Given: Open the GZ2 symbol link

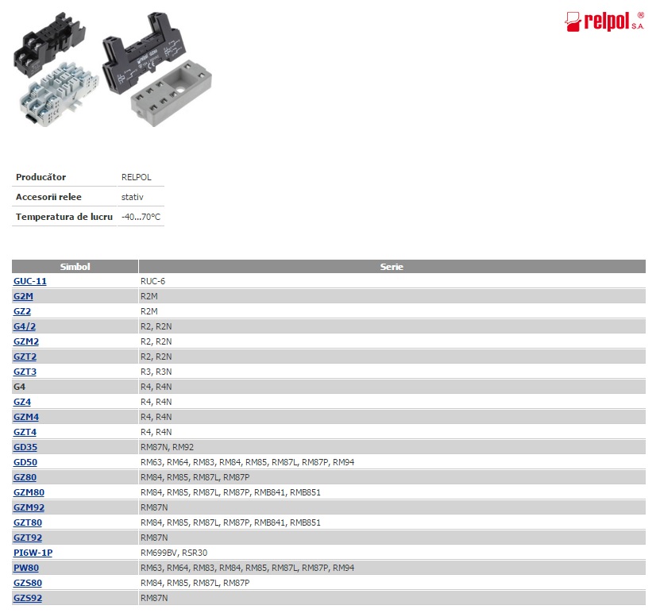Looking at the screenshot, I should [22, 311].
